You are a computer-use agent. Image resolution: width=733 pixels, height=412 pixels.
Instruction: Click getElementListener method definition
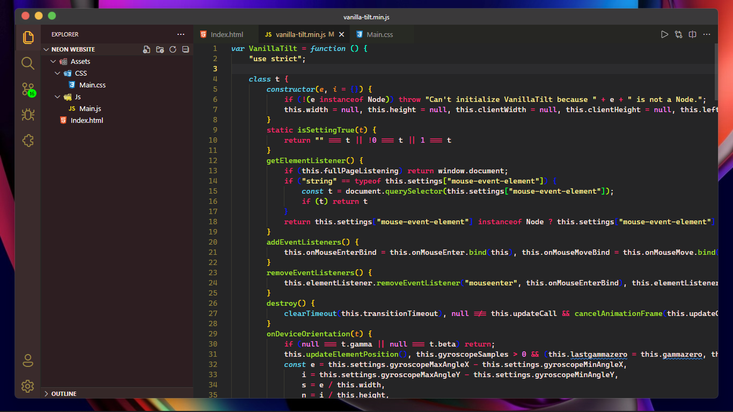[306, 160]
